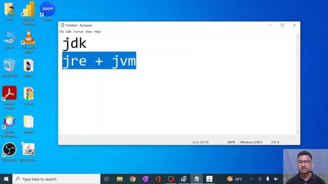
Task: Open the Help menu in Notepad
Action: pyautogui.click(x=97, y=32)
